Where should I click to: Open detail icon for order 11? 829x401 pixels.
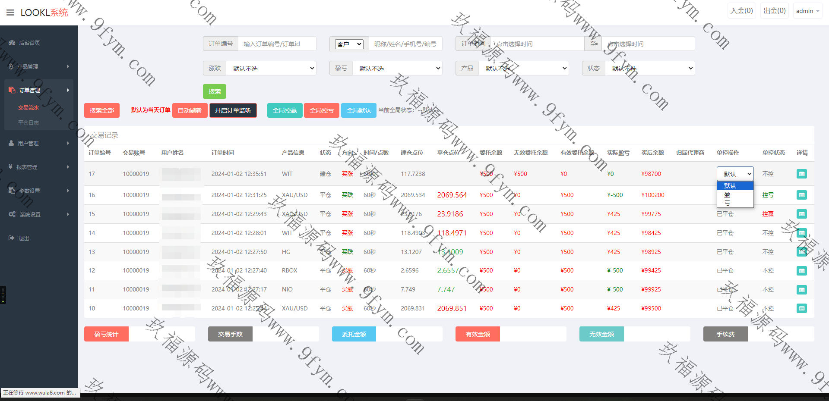click(801, 290)
